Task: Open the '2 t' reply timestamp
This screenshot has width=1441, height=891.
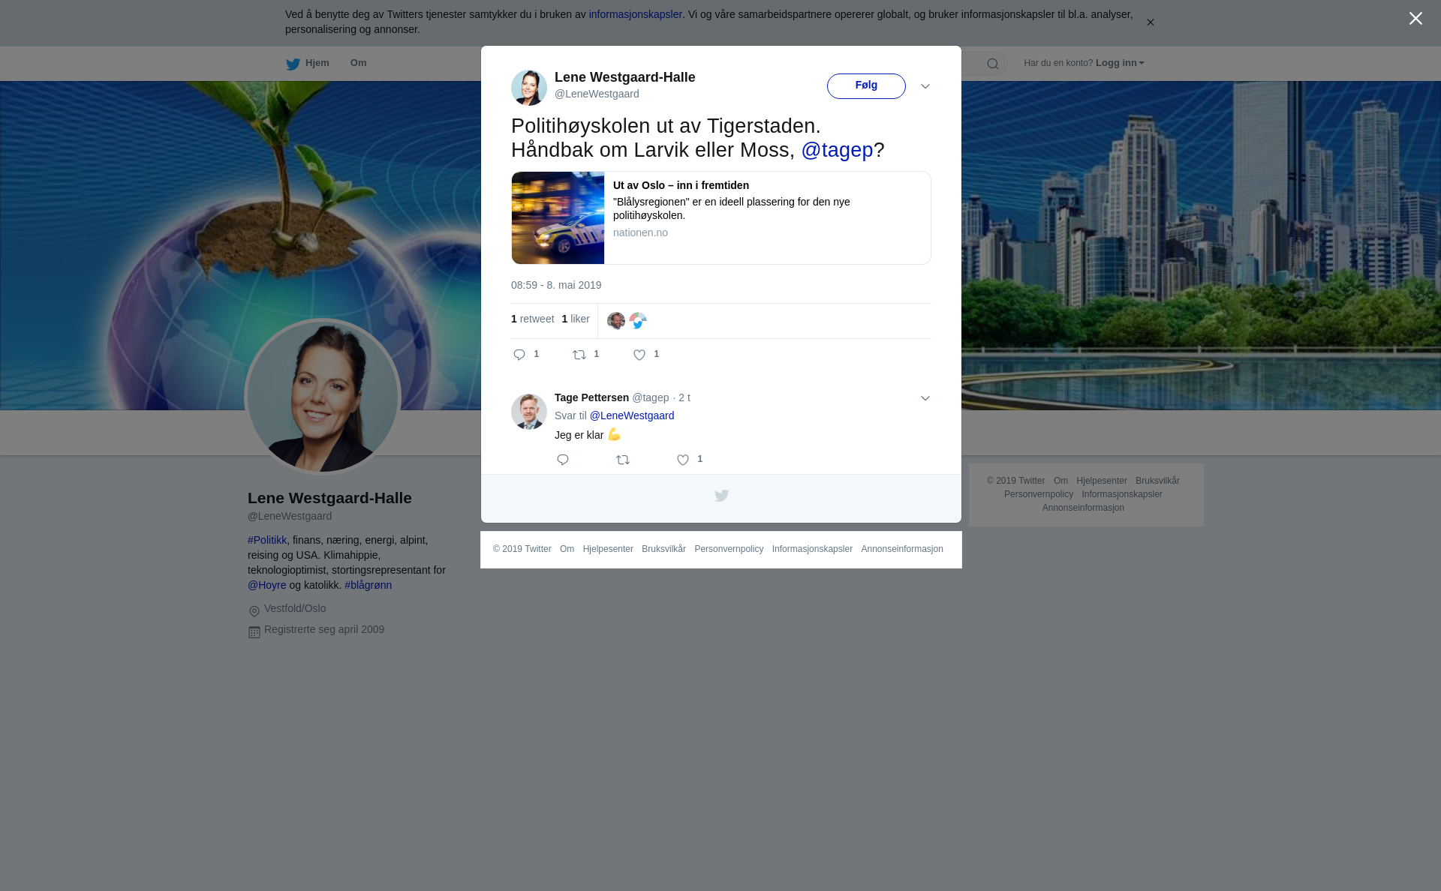Action: point(684,397)
